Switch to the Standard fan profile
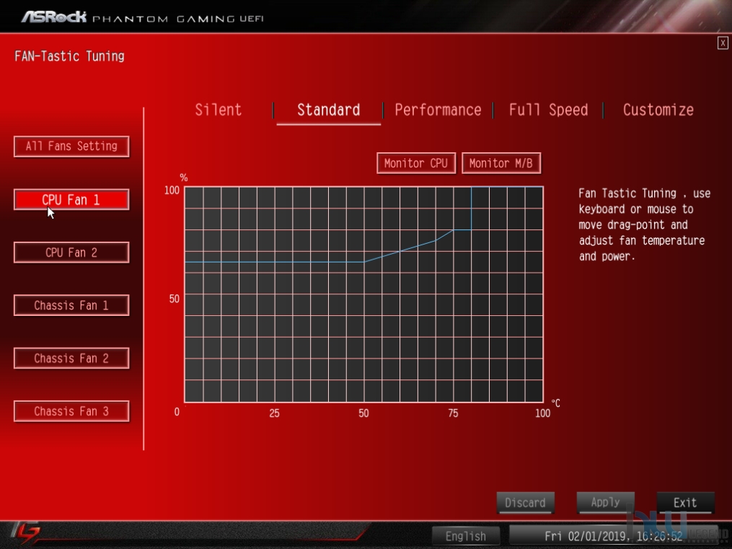 (x=329, y=110)
